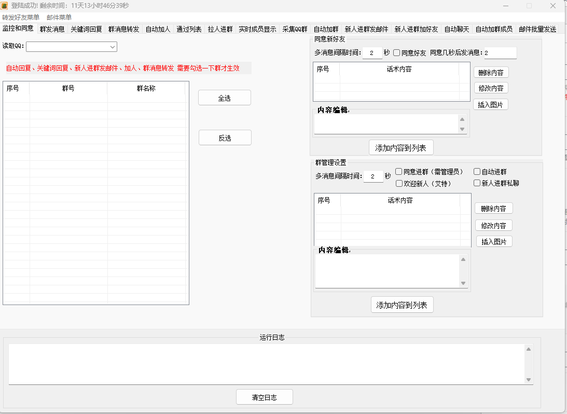Click 清空日志 to clear the log
This screenshot has width=567, height=414.
[x=264, y=396]
